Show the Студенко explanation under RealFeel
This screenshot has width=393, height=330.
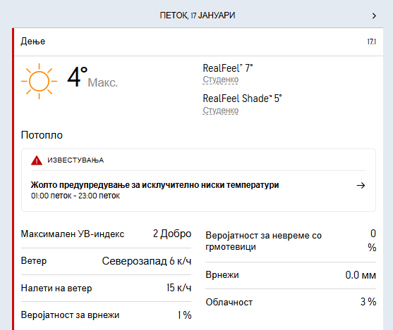(x=221, y=80)
